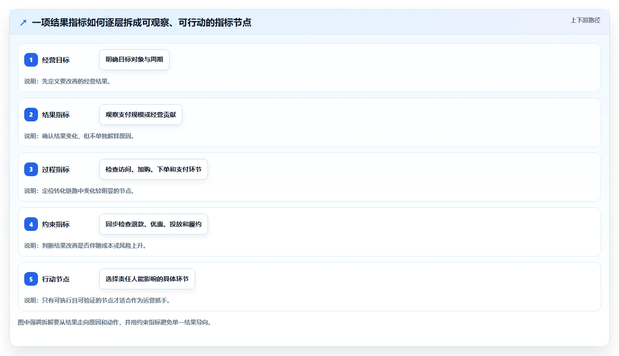Click the 上下游路径 label at top right
The width and height of the screenshot is (619, 356).
(585, 20)
